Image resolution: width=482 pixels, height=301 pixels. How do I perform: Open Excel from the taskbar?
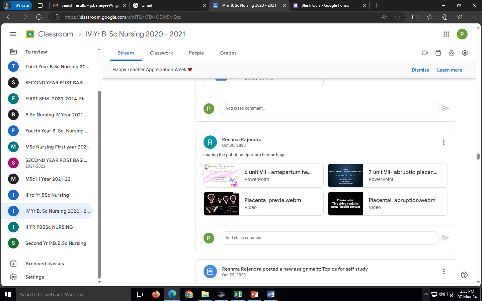point(238,294)
